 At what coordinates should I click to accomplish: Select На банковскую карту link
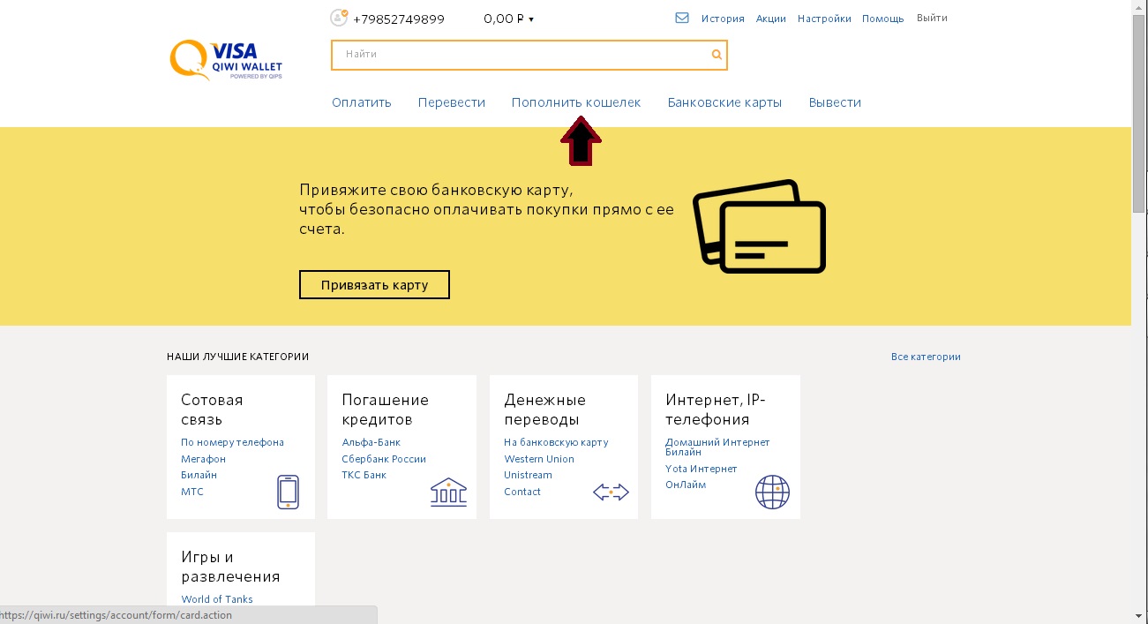556,442
